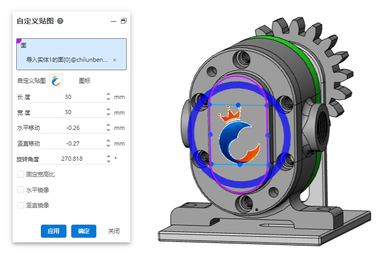Edit the 水平移动 value field
Image resolution: width=388 pixels, height=266 pixels.
[x=73, y=128]
